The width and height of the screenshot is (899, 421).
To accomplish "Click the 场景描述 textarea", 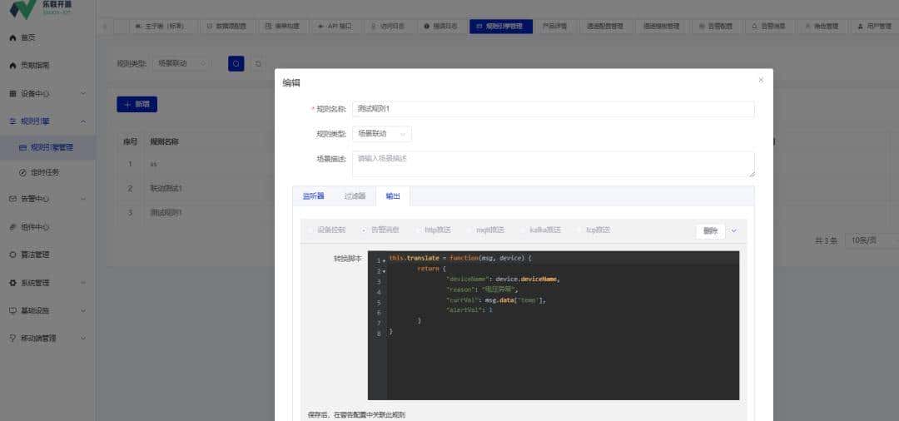I will pos(554,164).
